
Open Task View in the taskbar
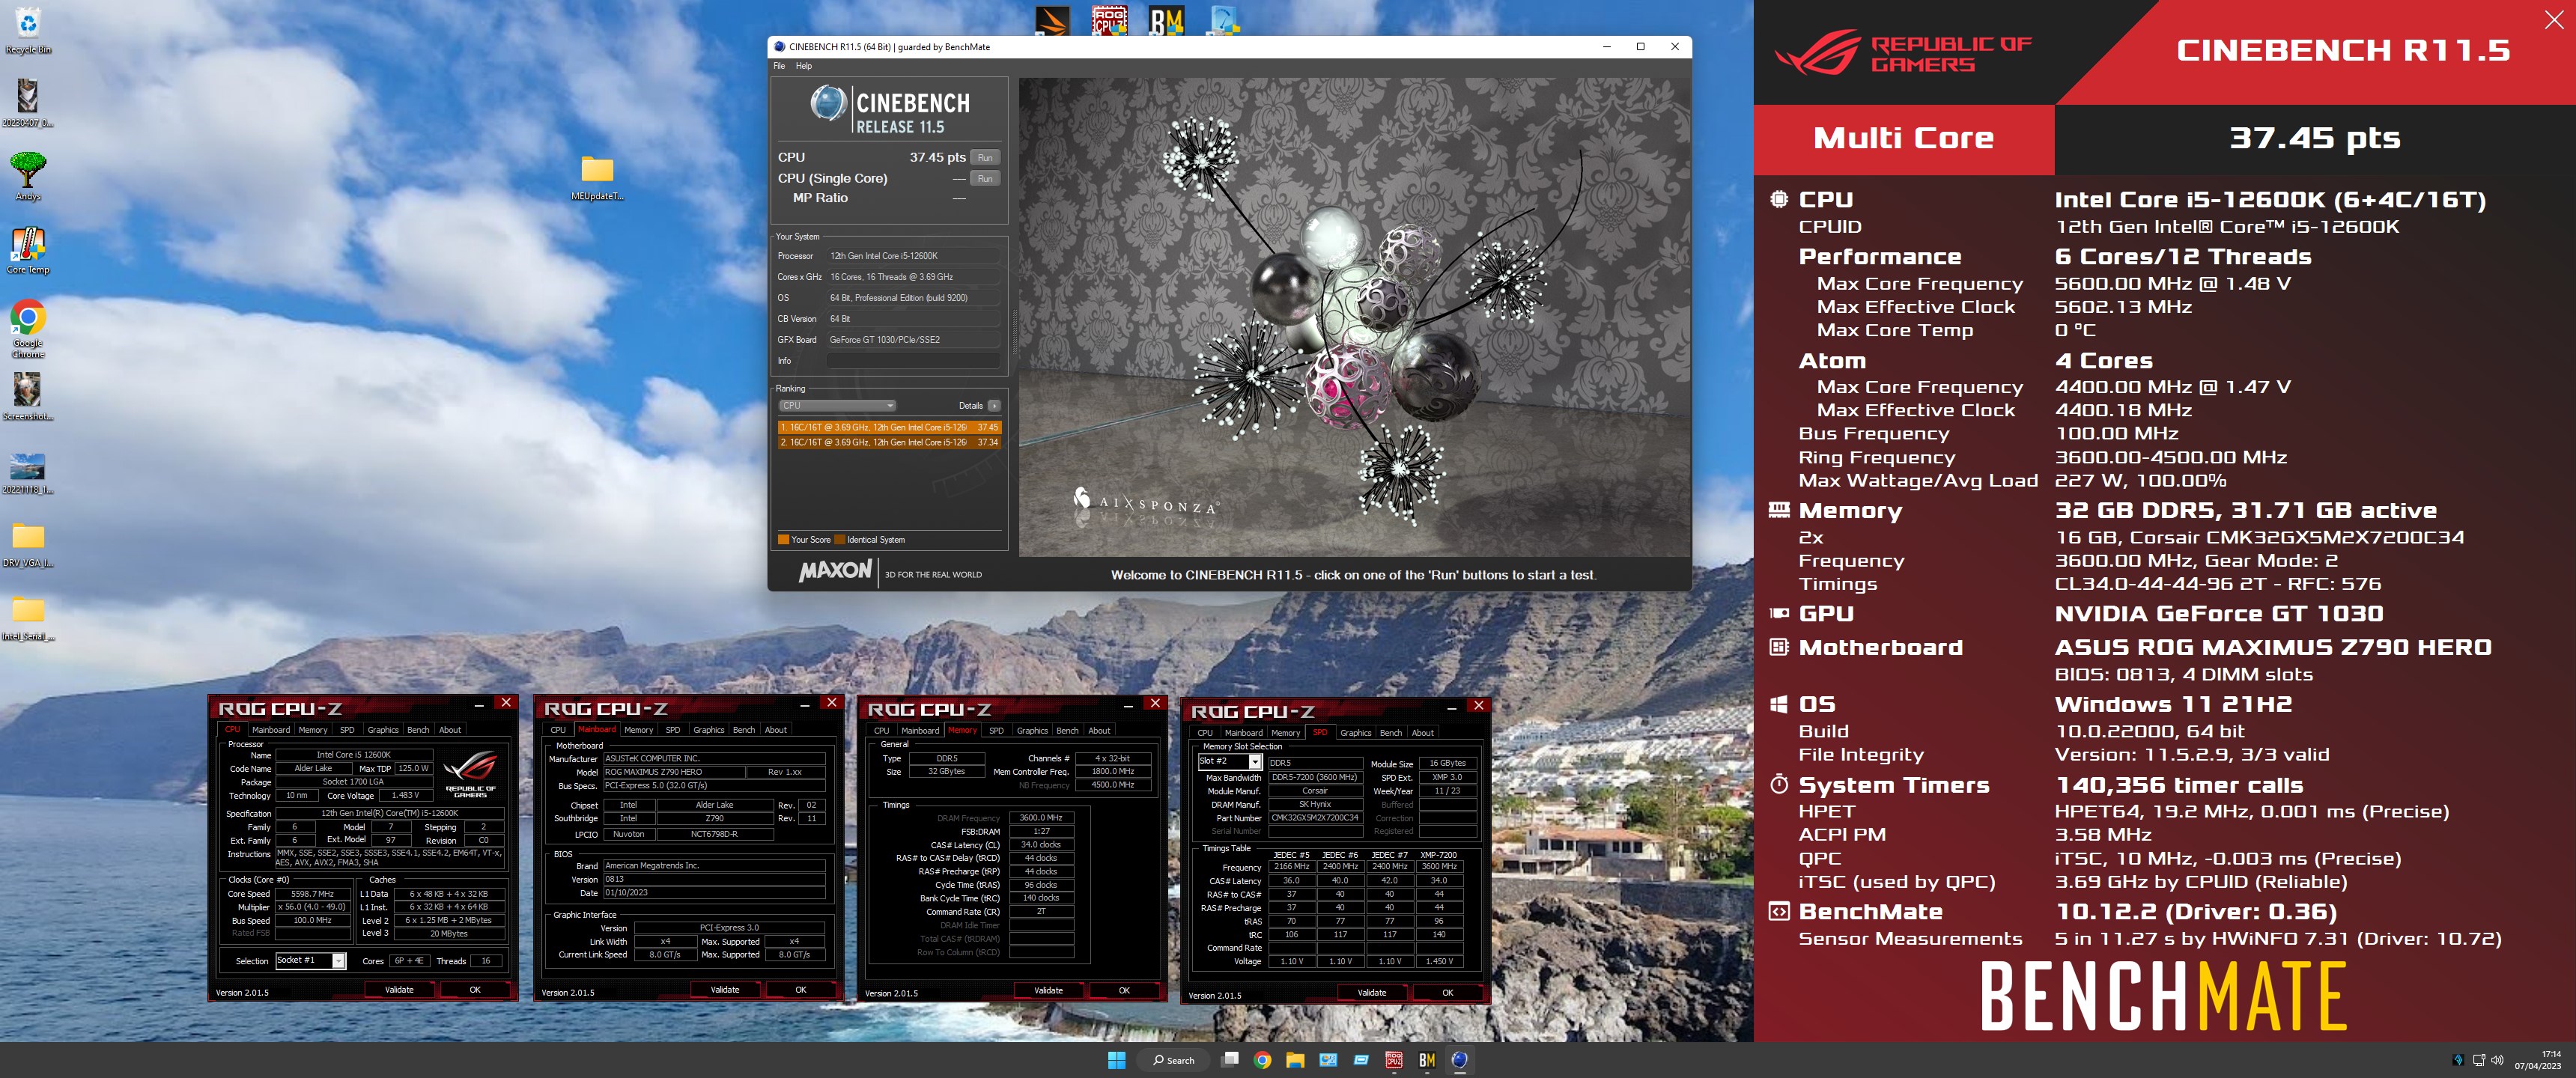[1231, 1060]
